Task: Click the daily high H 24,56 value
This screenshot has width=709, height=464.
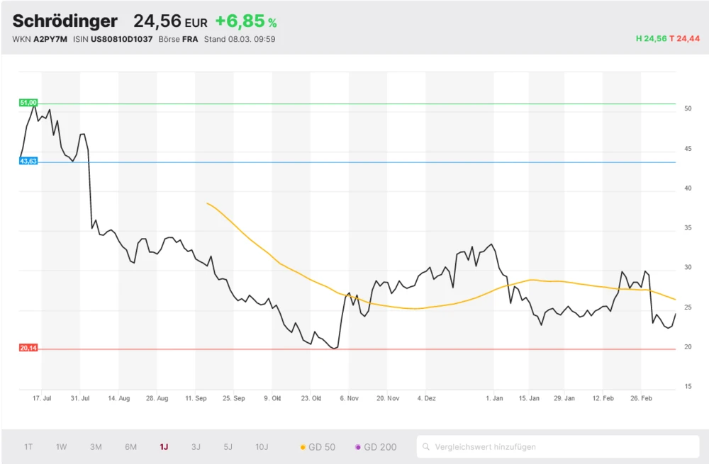Action: 651,39
